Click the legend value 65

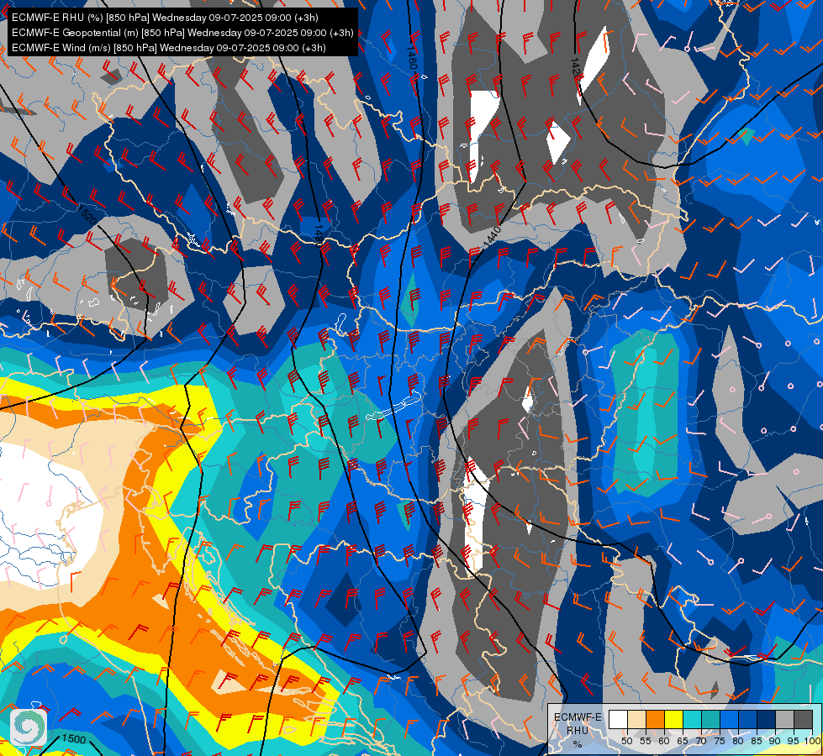point(683,742)
